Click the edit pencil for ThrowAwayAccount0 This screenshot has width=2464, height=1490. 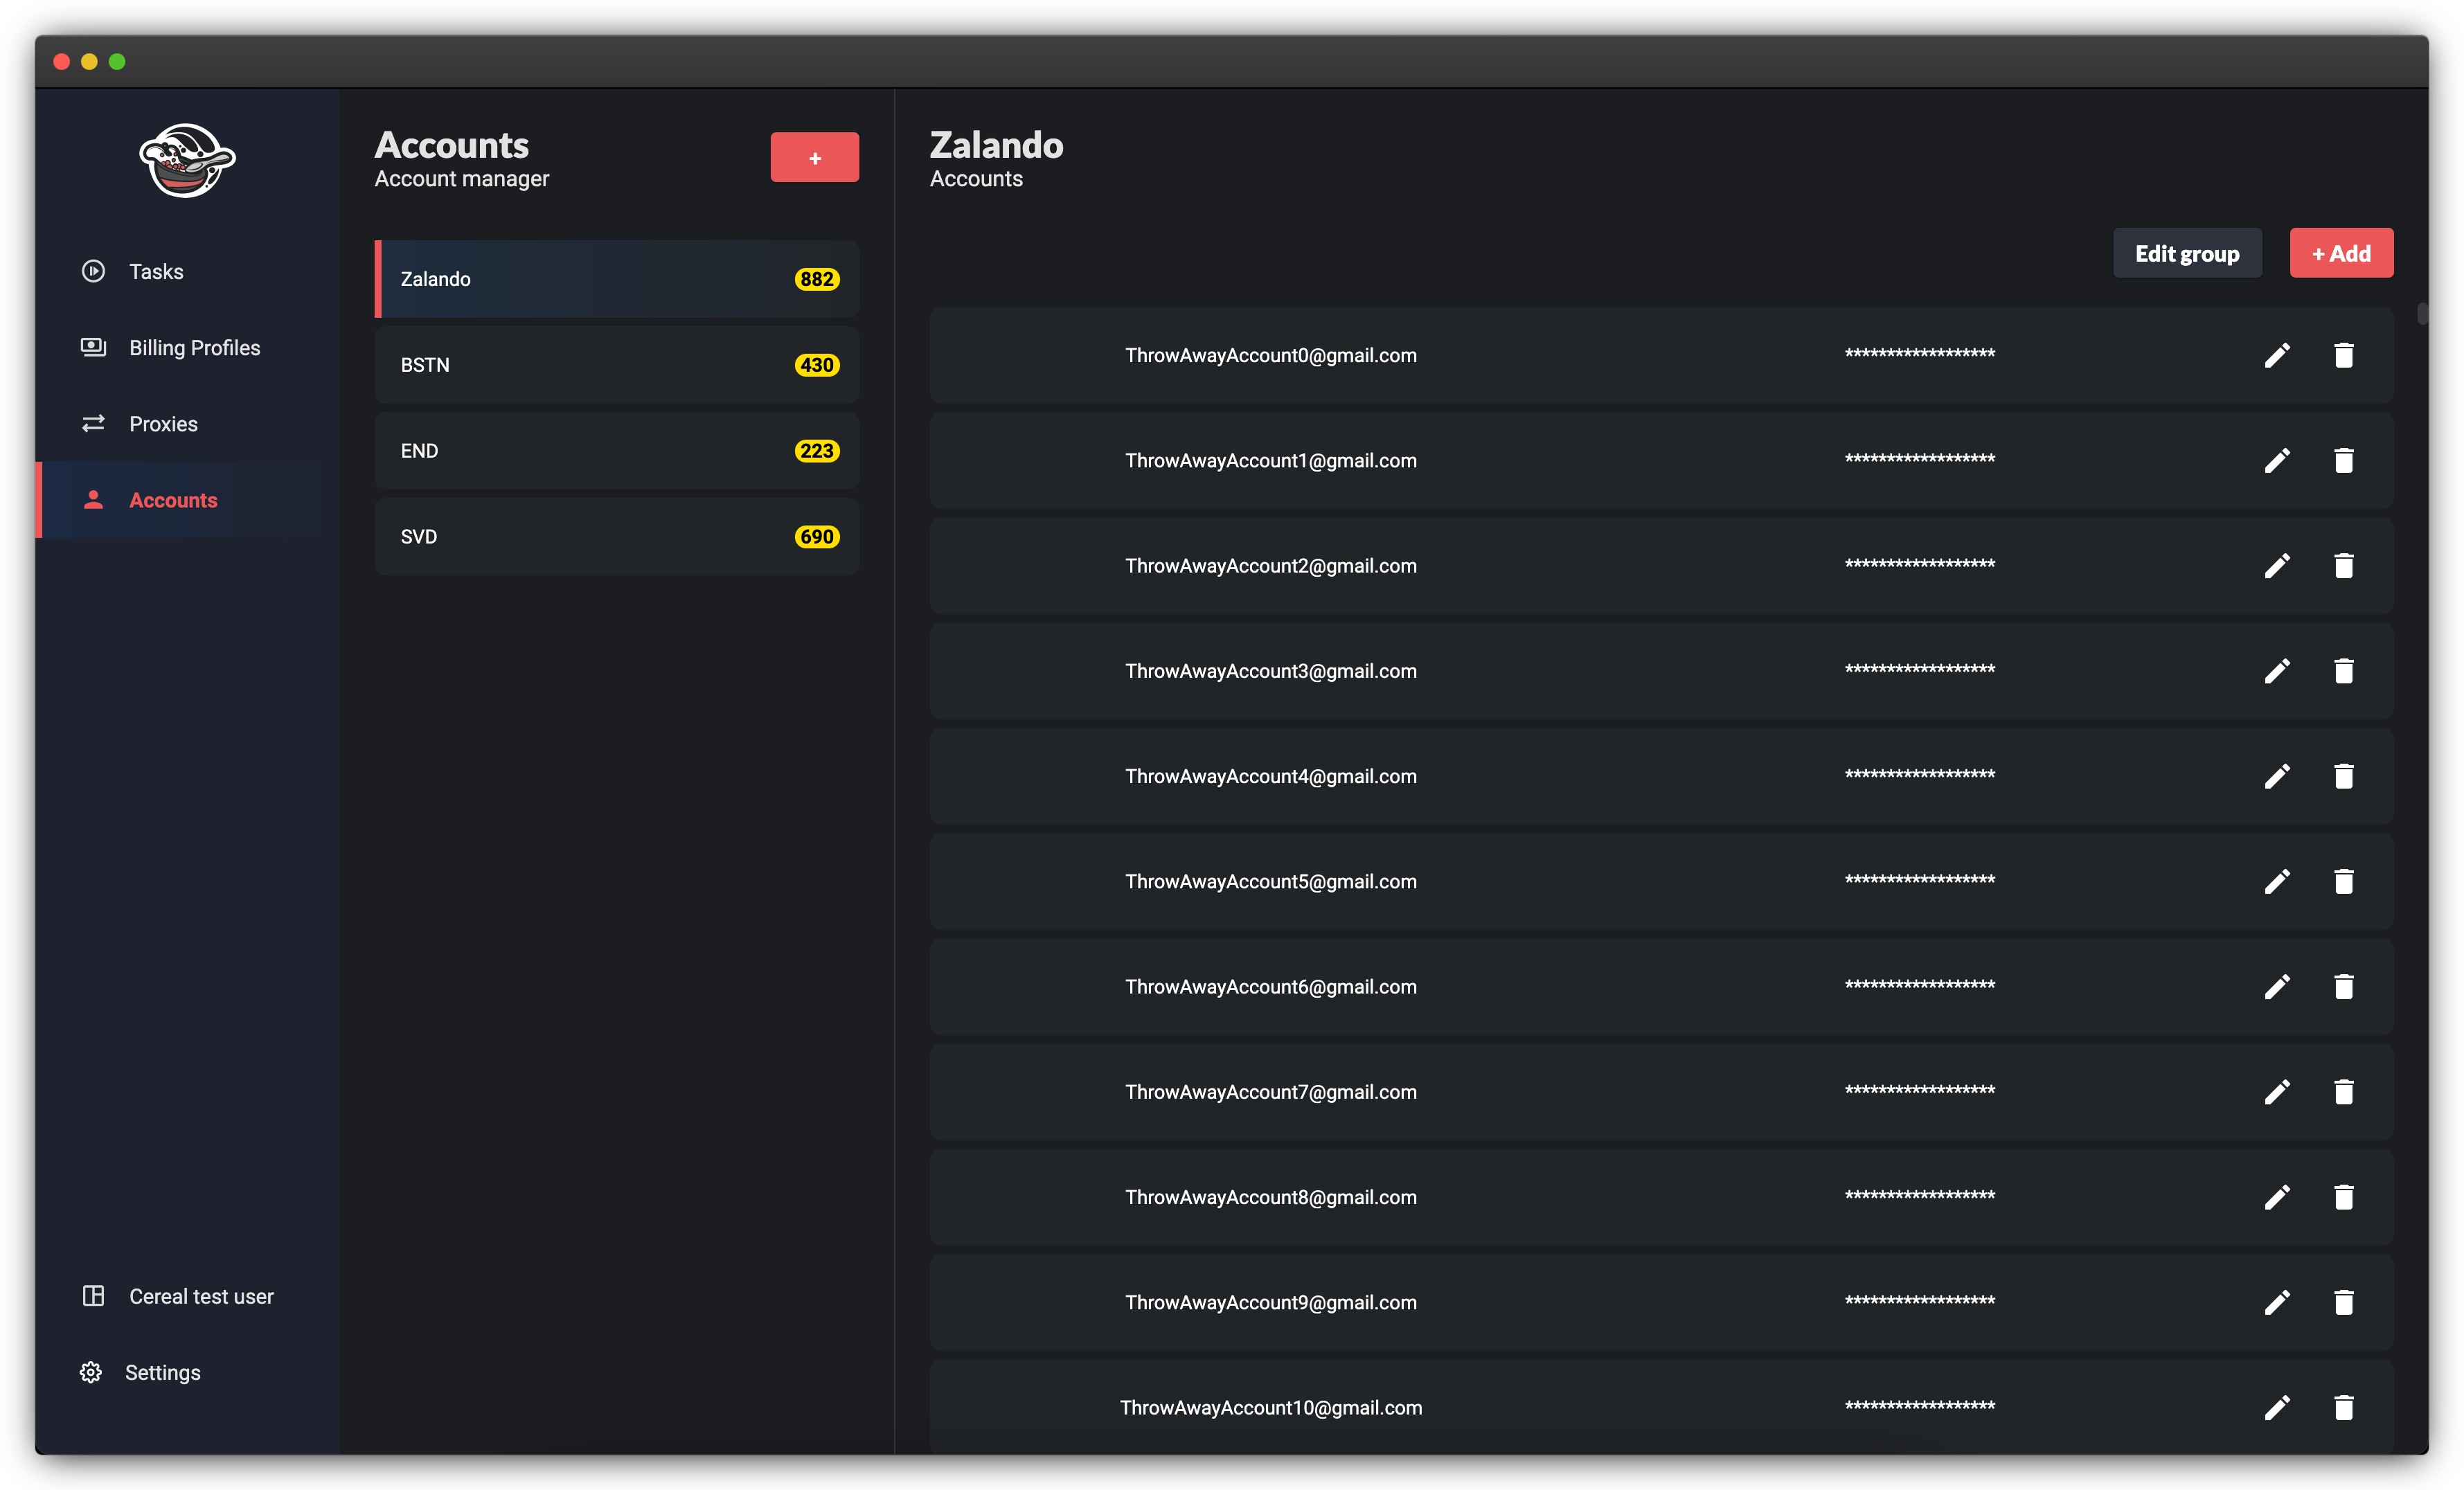(2277, 355)
